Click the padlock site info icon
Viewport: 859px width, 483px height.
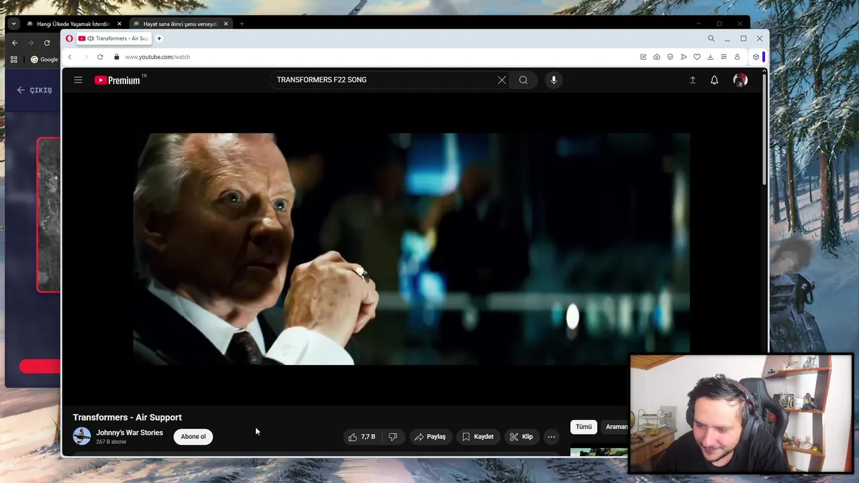pos(116,57)
